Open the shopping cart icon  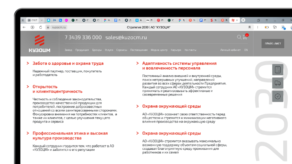coord(245,37)
